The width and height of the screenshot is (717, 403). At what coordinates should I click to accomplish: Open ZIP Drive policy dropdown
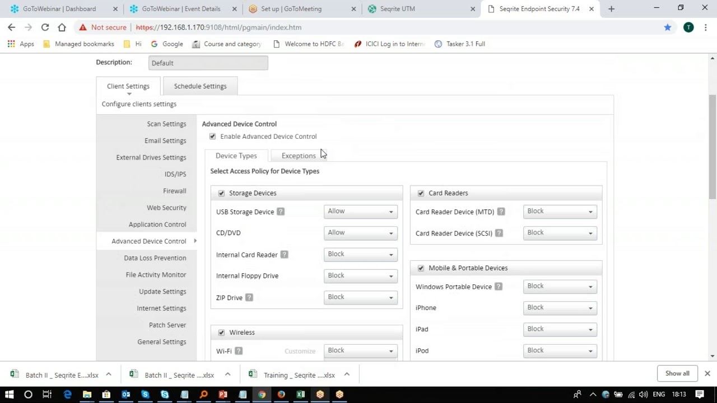361,297
